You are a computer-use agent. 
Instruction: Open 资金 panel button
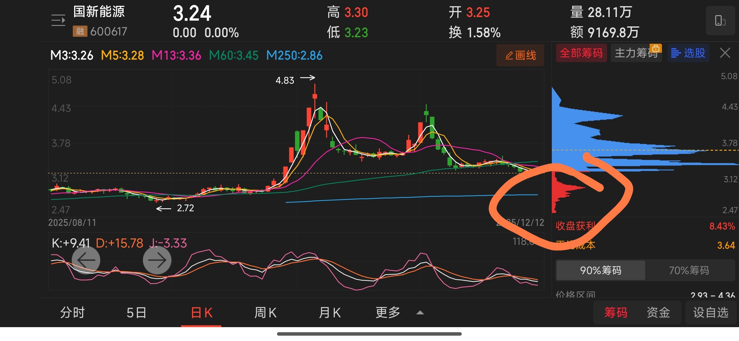tap(658, 312)
